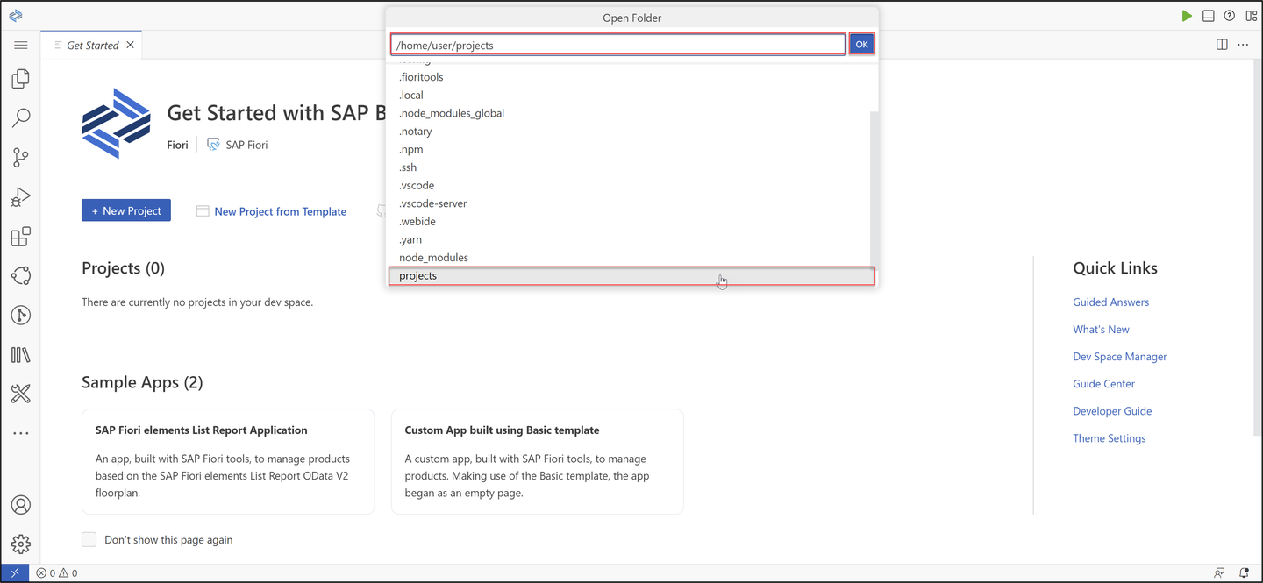Click the green Run triangle icon
The width and height of the screenshot is (1263, 583).
pos(1187,16)
